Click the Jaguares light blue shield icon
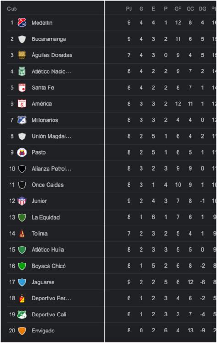This screenshot has width=217, height=343. (x=22, y=282)
